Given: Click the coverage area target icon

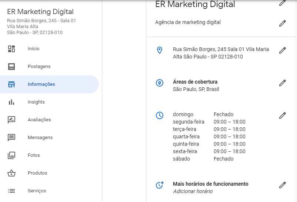Looking at the screenshot, I should 160,83.
